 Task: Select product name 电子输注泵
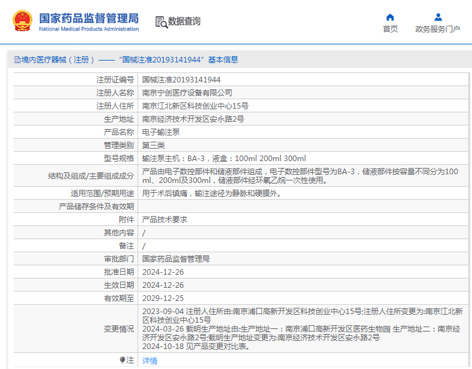161,132
